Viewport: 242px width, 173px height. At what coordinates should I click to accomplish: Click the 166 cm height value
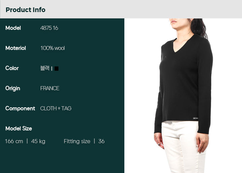point(14,141)
